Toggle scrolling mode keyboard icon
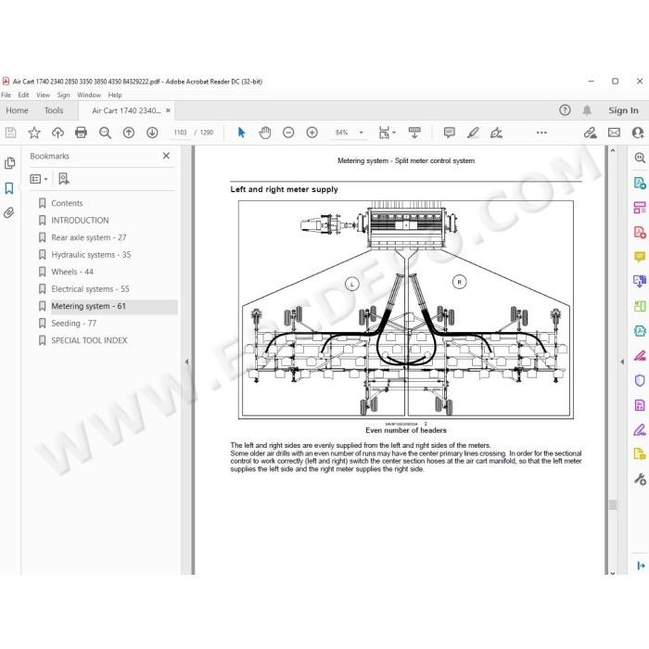Screen dimensions: 649x649 pyautogui.click(x=414, y=133)
